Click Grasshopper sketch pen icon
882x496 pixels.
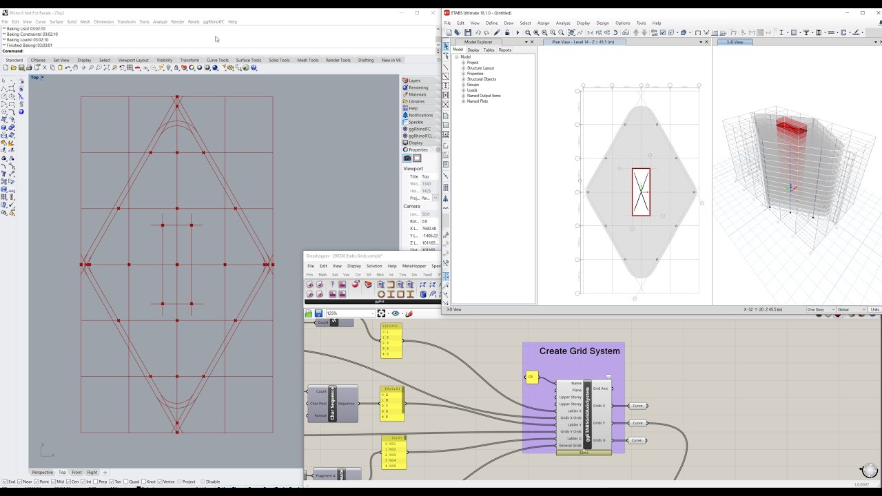[x=409, y=313]
